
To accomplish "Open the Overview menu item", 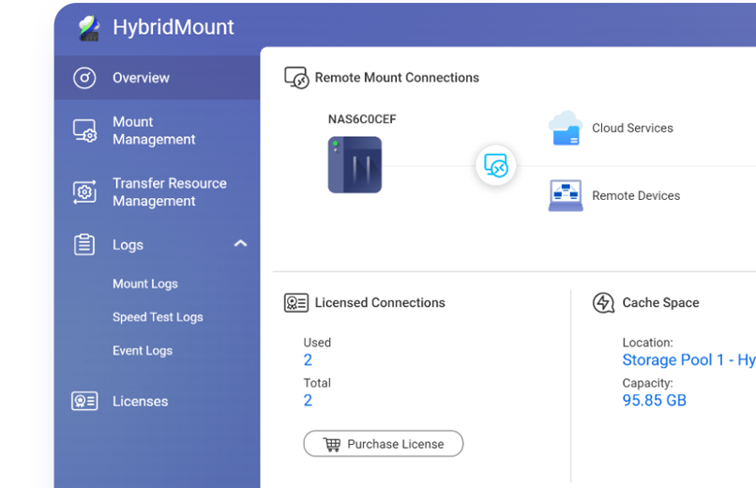I will 158,78.
